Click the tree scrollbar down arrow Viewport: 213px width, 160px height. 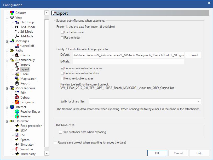47,154
